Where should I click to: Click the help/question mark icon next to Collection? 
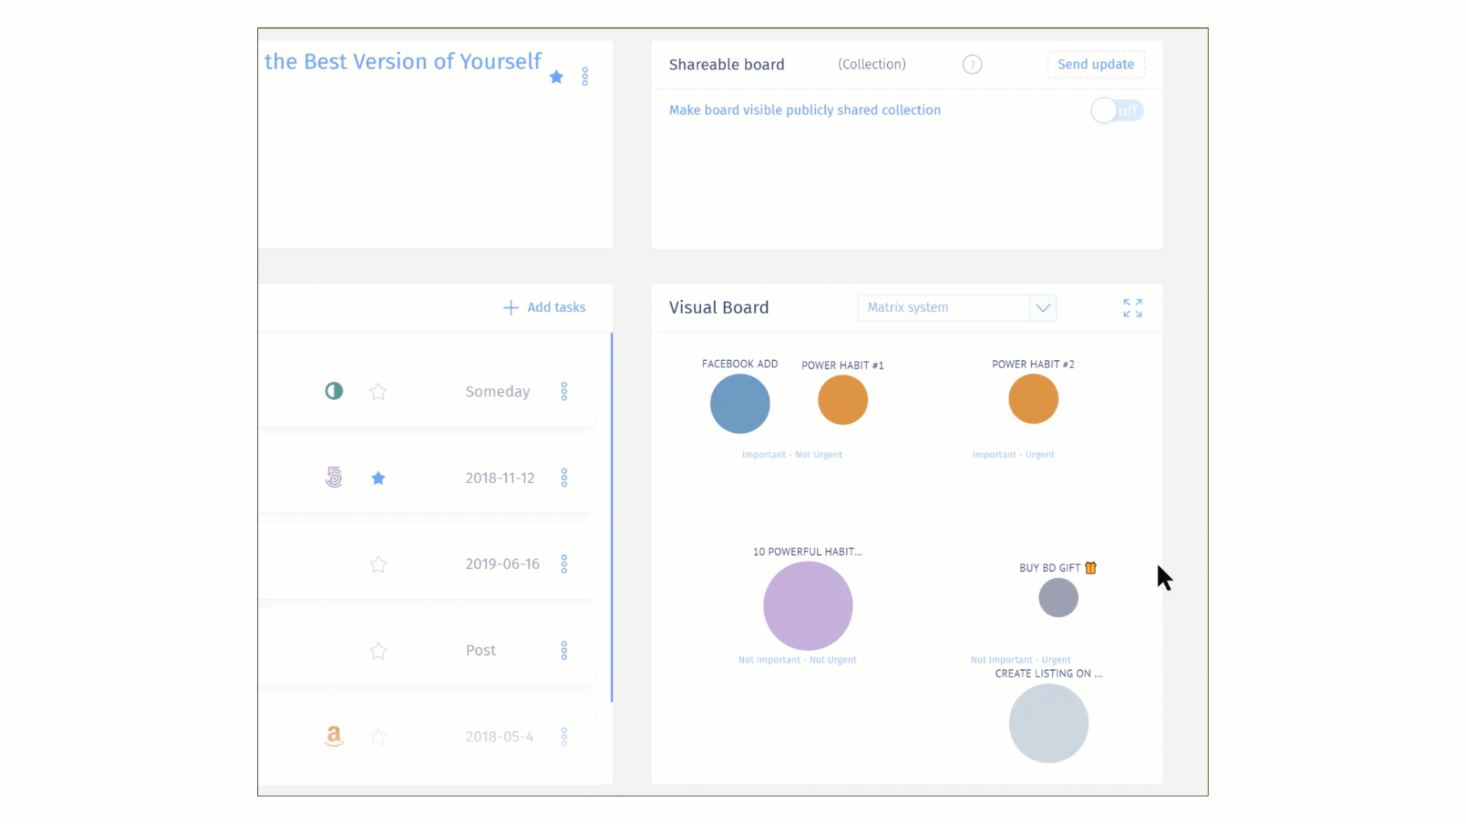tap(972, 64)
